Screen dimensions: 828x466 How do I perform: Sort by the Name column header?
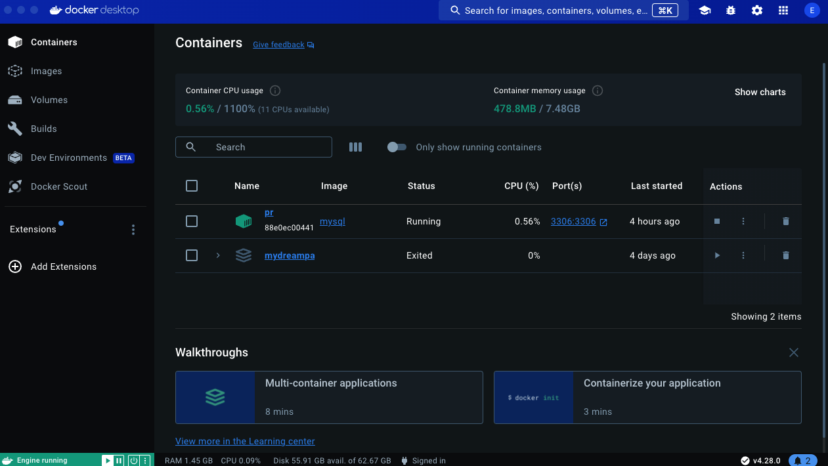pos(247,186)
